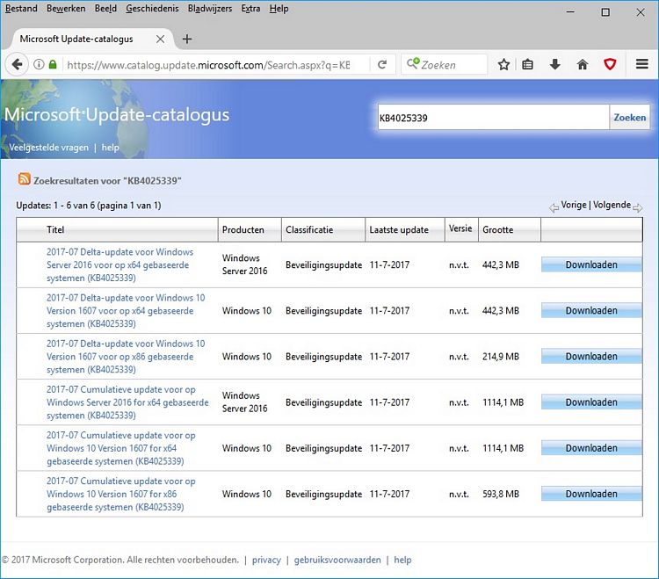Click the Microsoft Update-catalogus header title

(117, 115)
